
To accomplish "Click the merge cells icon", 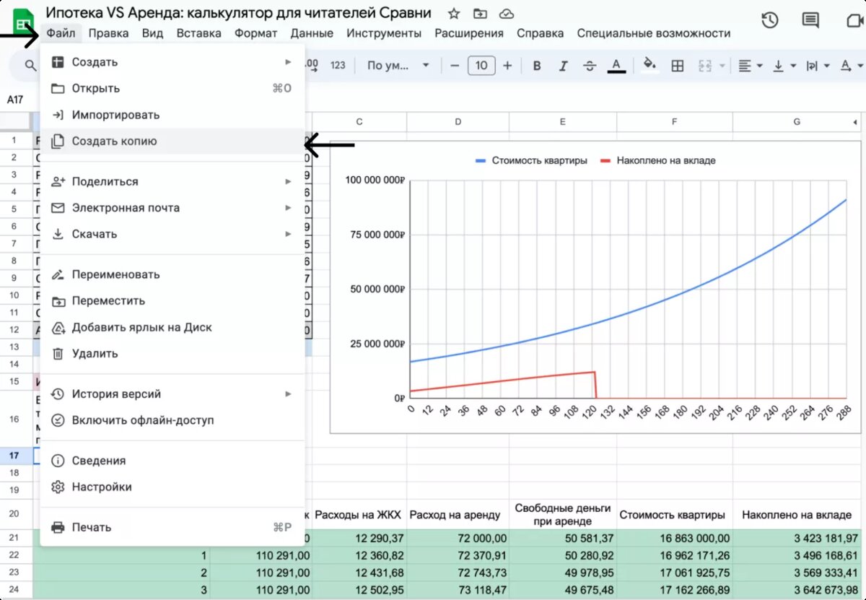I will 705,66.
